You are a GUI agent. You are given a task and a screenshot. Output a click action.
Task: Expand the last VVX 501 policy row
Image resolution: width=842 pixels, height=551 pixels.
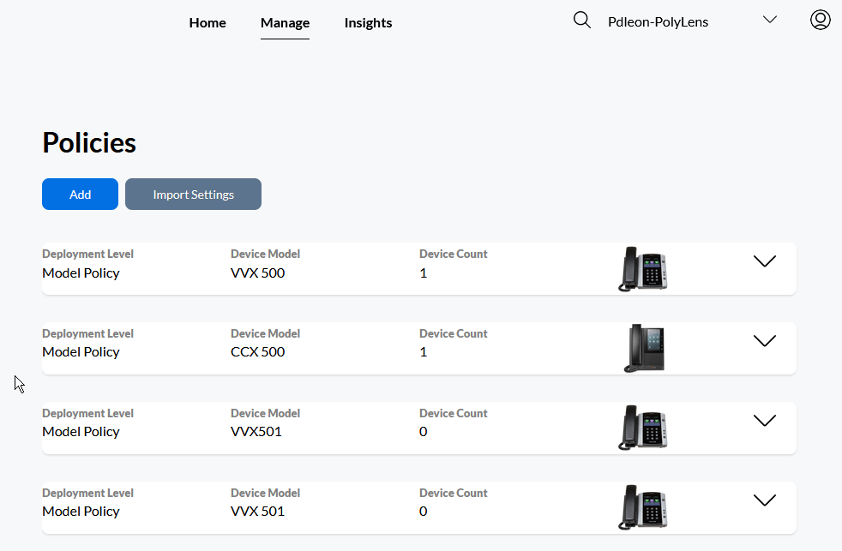pyautogui.click(x=764, y=500)
